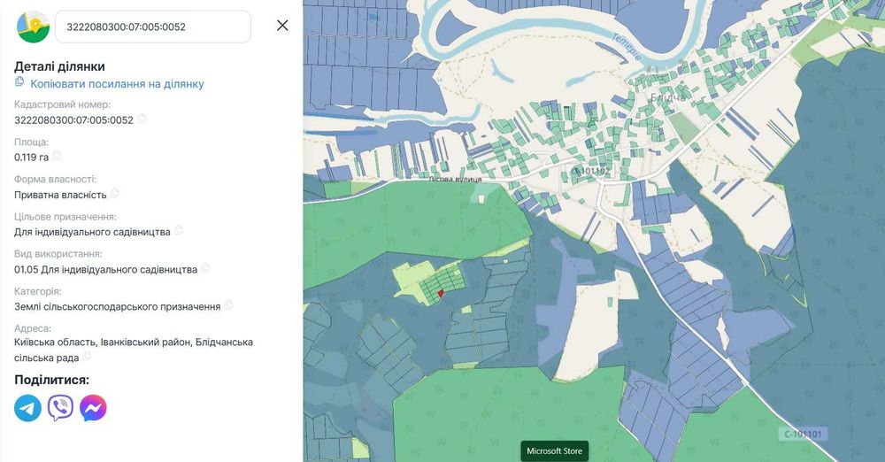Select cadastral number text in details
This screenshot has width=885, height=462.
click(x=74, y=119)
